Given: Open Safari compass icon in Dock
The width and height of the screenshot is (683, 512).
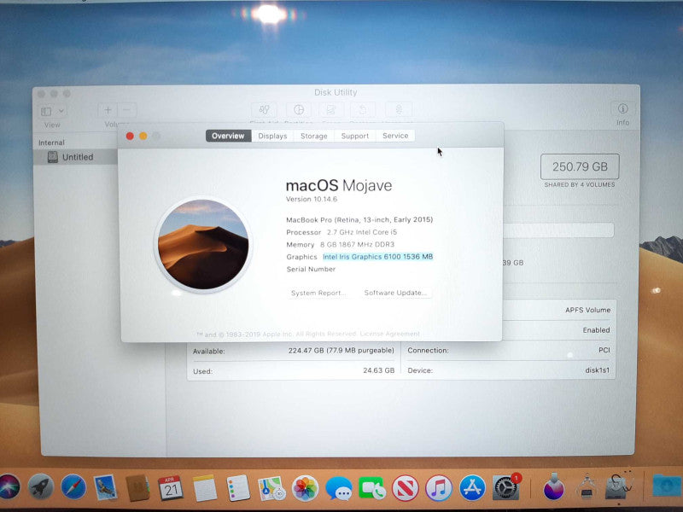Looking at the screenshot, I should pos(73,487).
